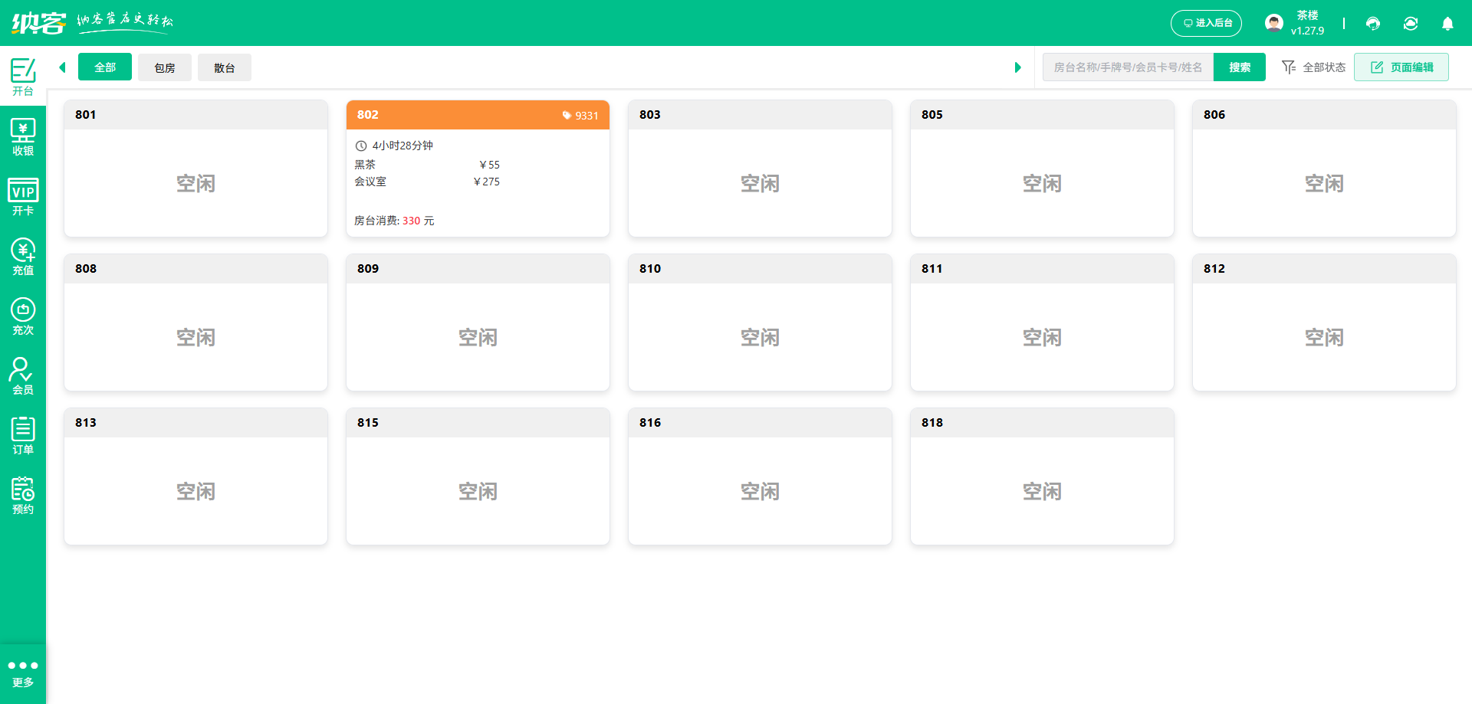Focus the room name search field
The image size is (1472, 704).
point(1127,67)
